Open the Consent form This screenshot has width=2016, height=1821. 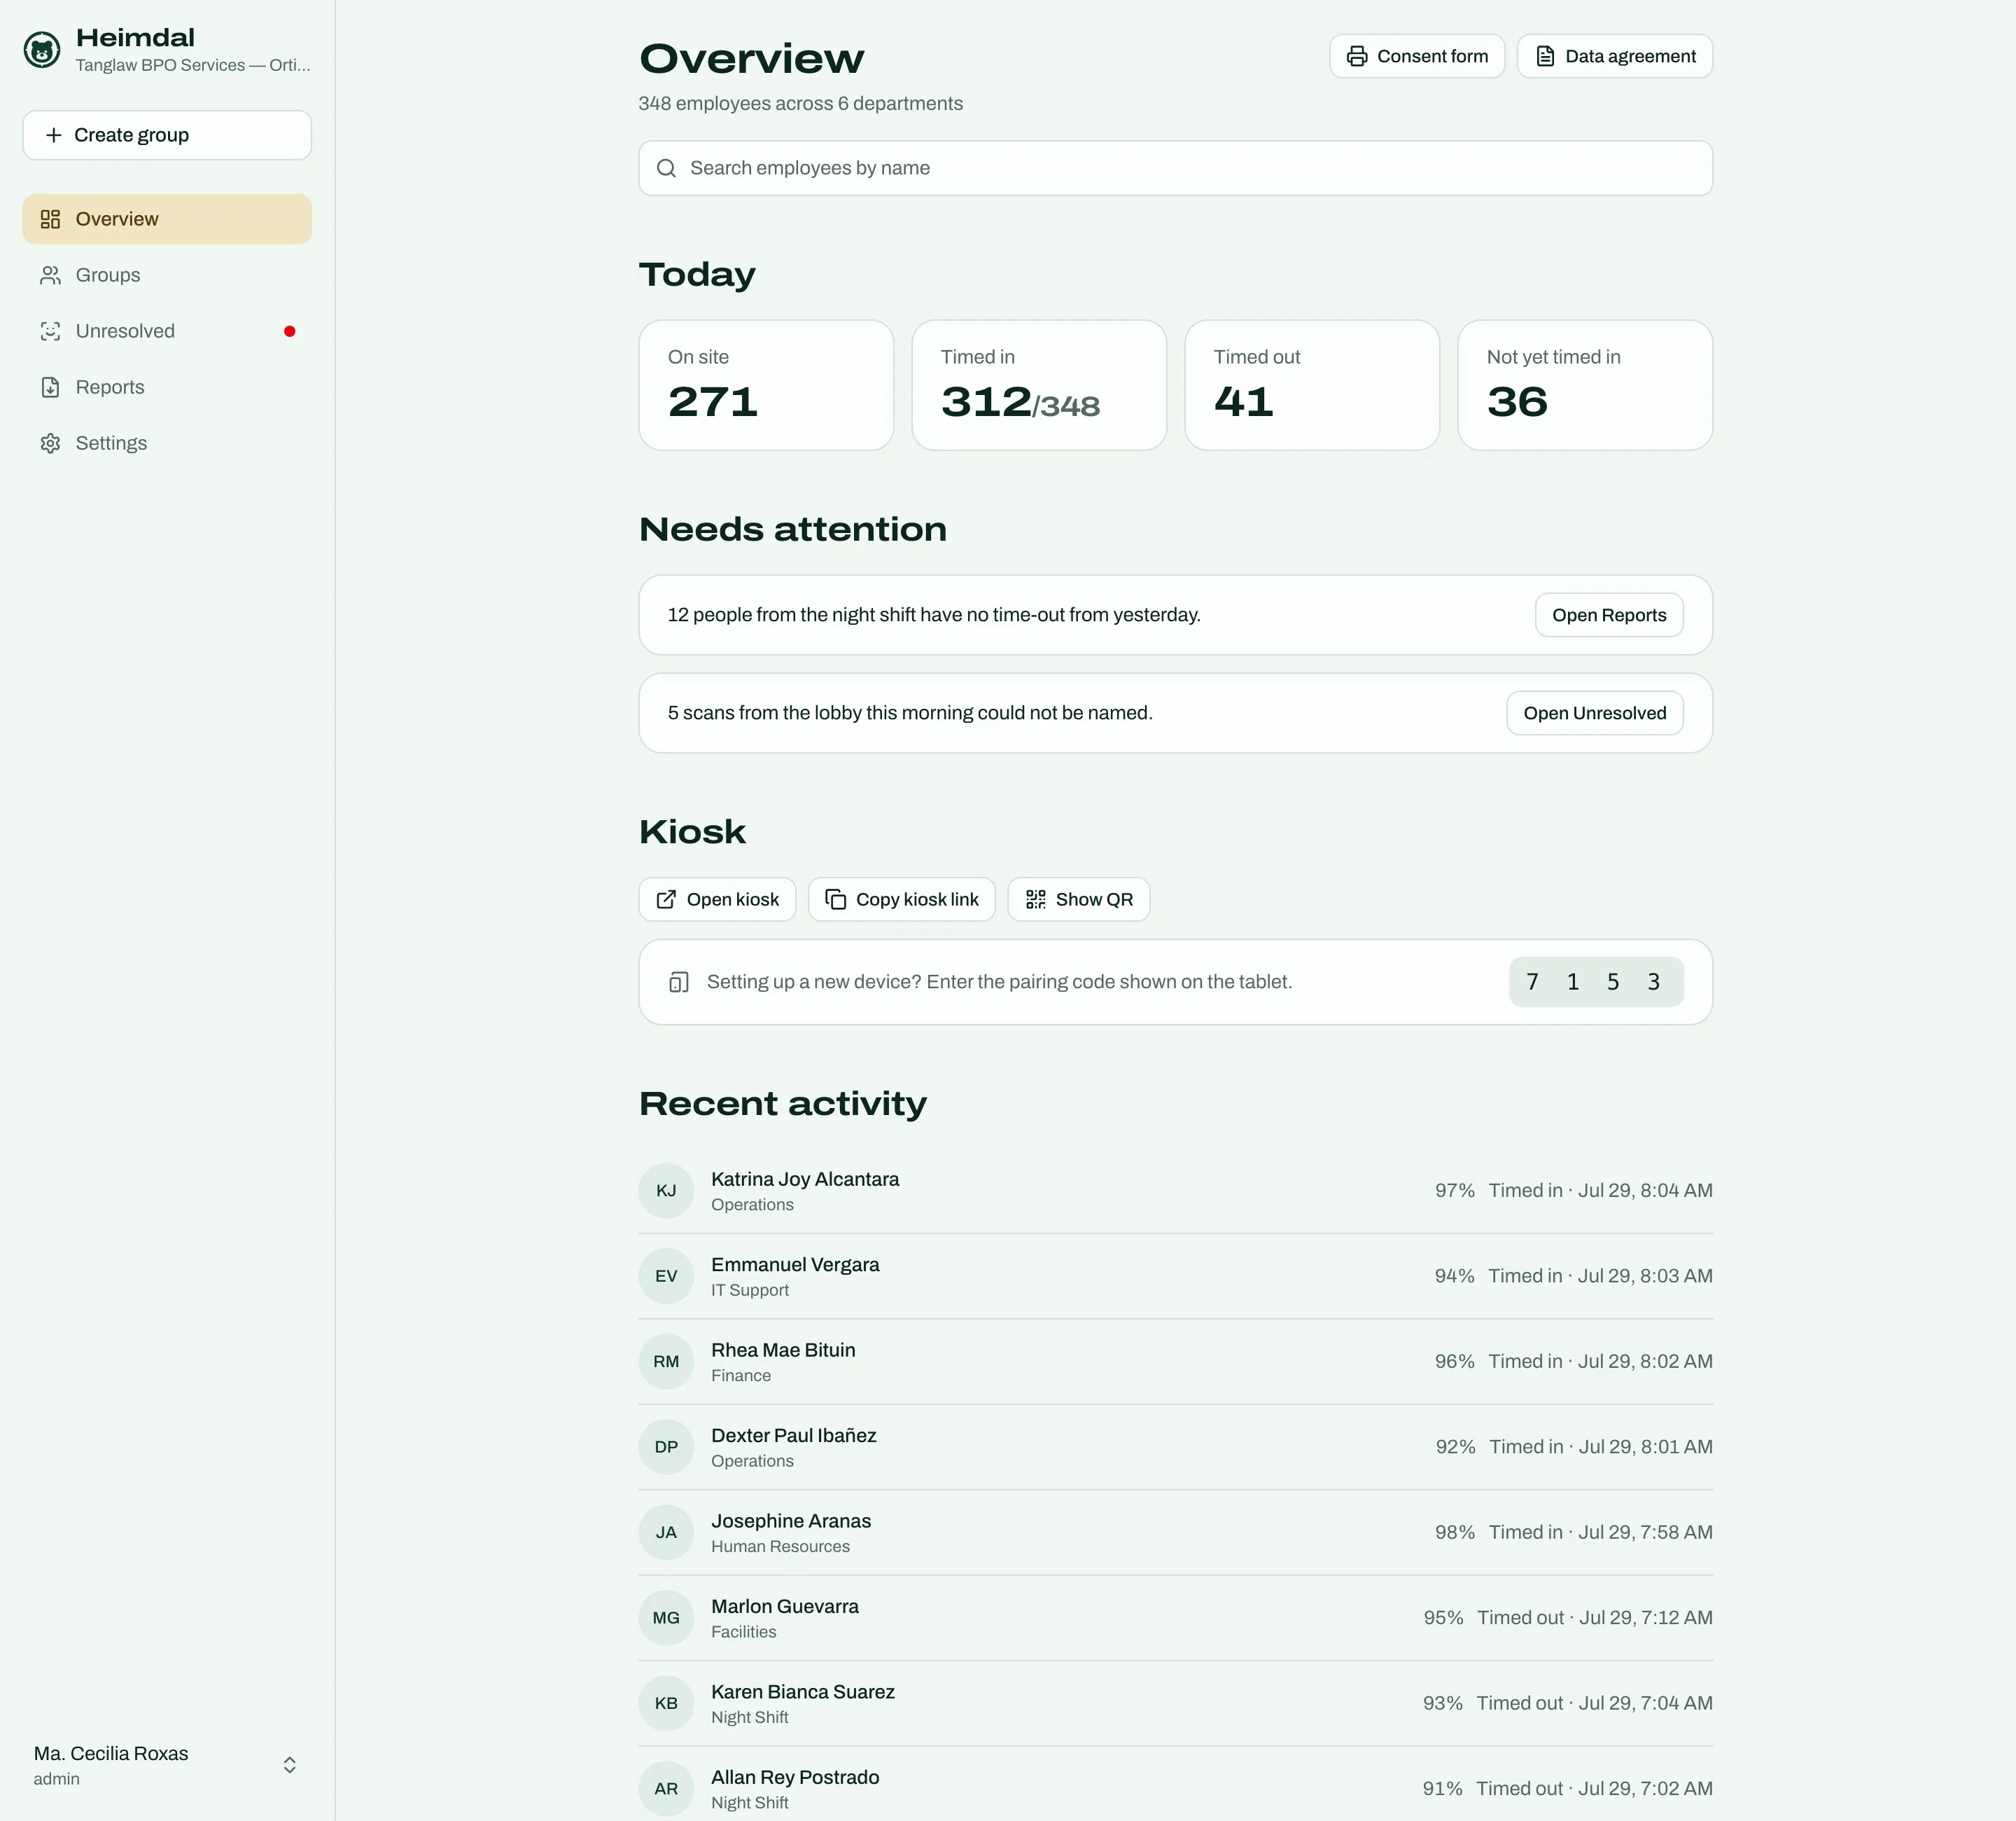coord(1417,56)
